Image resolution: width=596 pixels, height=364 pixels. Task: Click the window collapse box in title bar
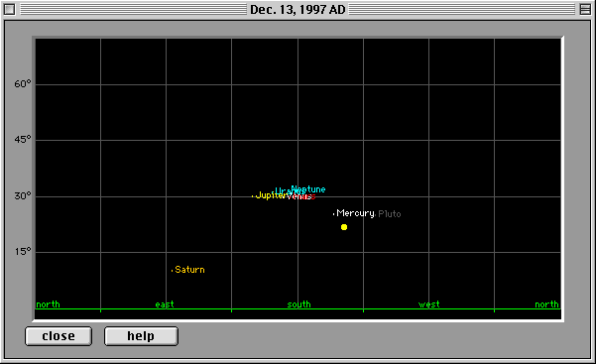click(585, 9)
